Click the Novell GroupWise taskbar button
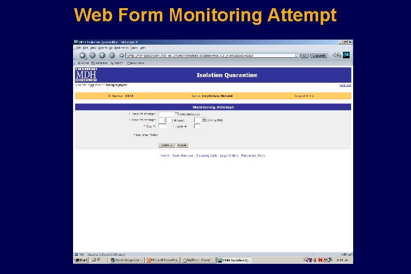This screenshot has height=274, width=411. coord(127,260)
